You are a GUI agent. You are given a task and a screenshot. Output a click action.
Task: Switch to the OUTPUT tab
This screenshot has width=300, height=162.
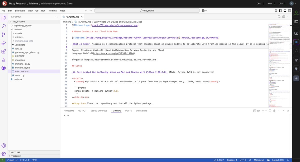[x=82, y=111]
